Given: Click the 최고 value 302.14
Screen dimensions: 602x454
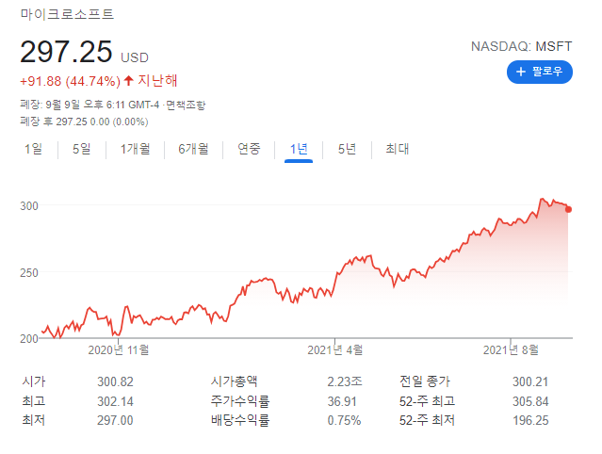Looking at the screenshot, I should click(115, 401).
